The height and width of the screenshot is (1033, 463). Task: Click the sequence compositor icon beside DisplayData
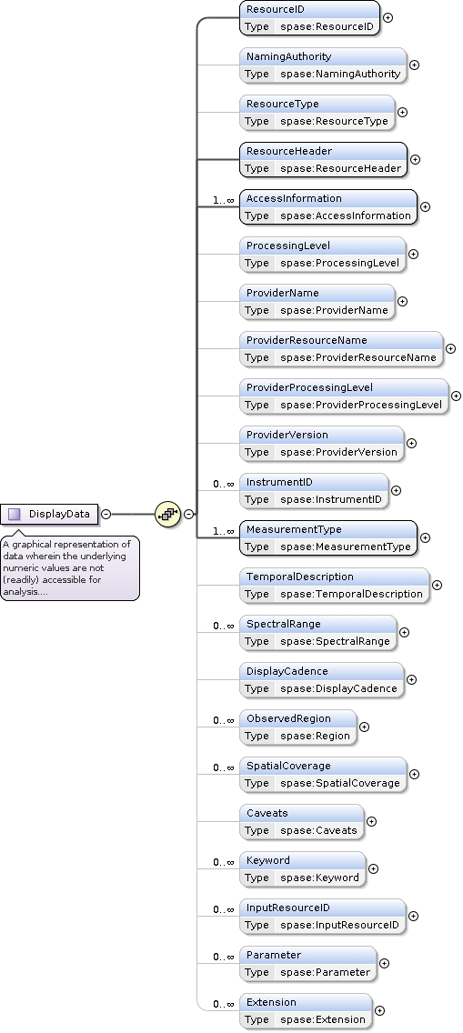pyautogui.click(x=168, y=514)
